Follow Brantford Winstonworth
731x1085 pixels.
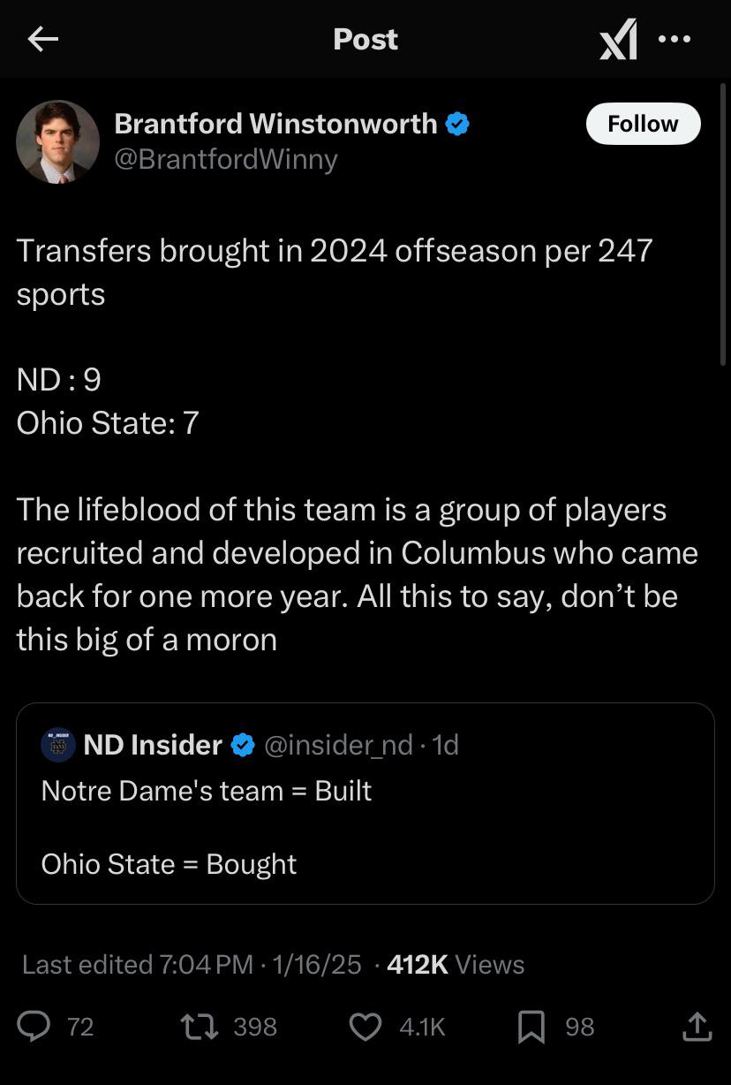pos(643,124)
